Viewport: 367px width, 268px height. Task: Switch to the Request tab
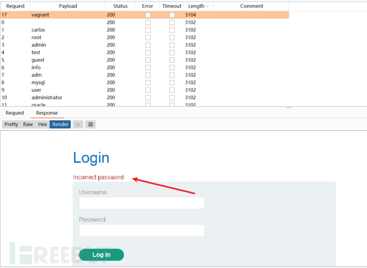[15, 113]
